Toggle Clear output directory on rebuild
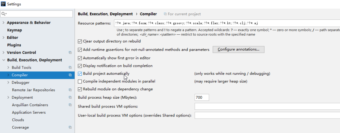 click(80, 41)
